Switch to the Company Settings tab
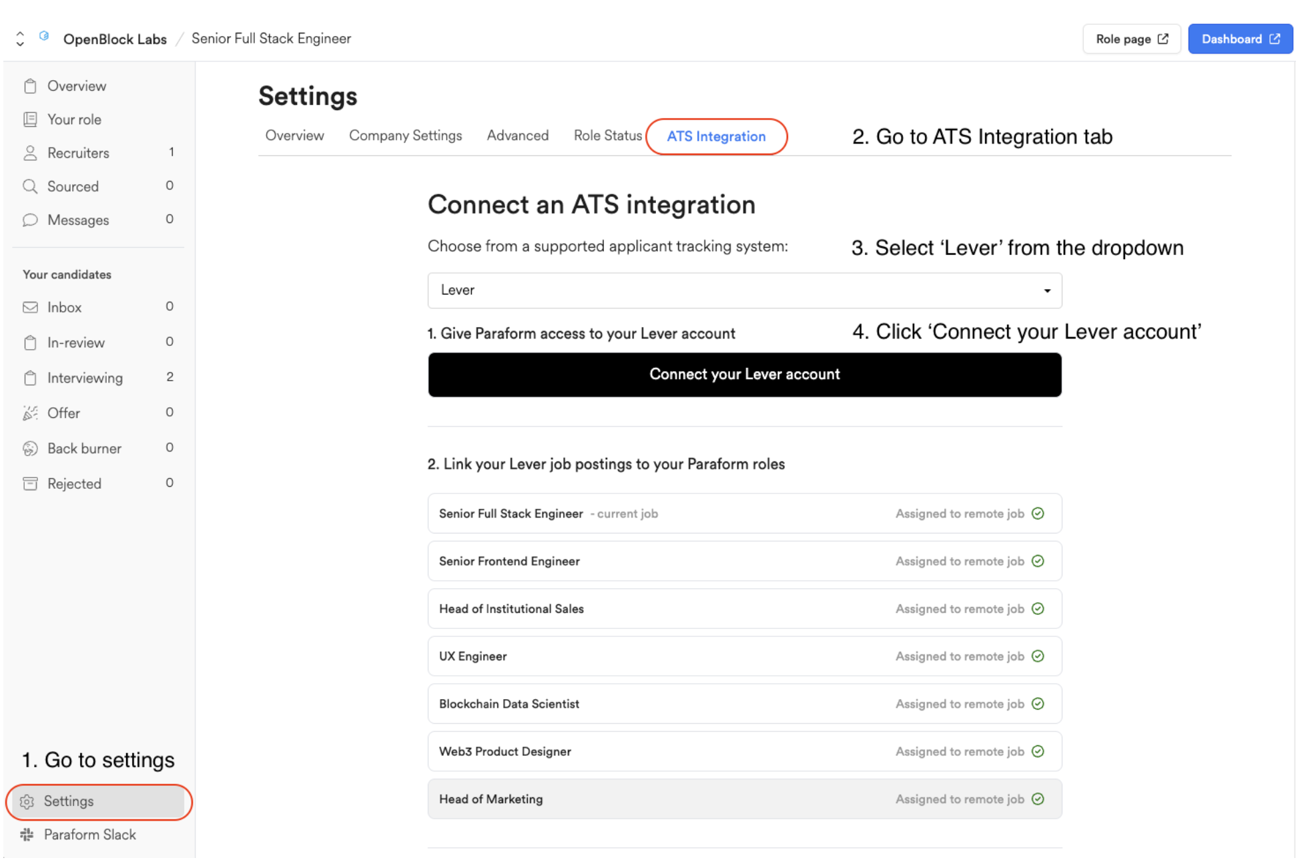The height and width of the screenshot is (860, 1304). (x=405, y=136)
